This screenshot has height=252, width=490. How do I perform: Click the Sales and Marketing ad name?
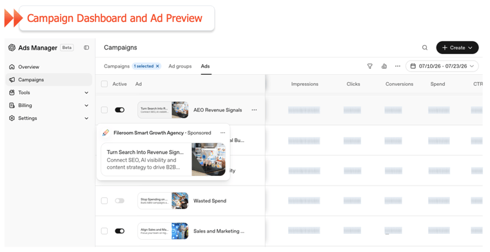[x=219, y=231]
